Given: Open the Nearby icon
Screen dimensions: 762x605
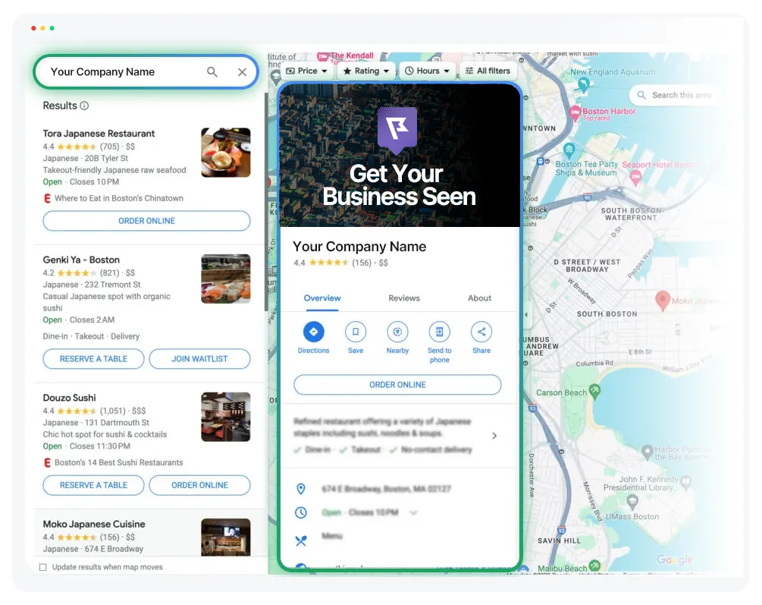Looking at the screenshot, I should coord(397,332).
